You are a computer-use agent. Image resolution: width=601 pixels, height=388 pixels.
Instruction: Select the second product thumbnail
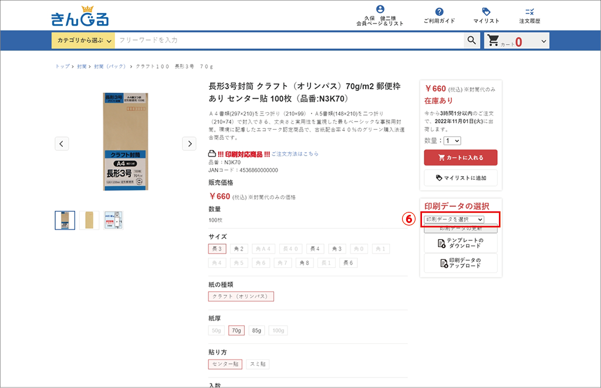89,220
